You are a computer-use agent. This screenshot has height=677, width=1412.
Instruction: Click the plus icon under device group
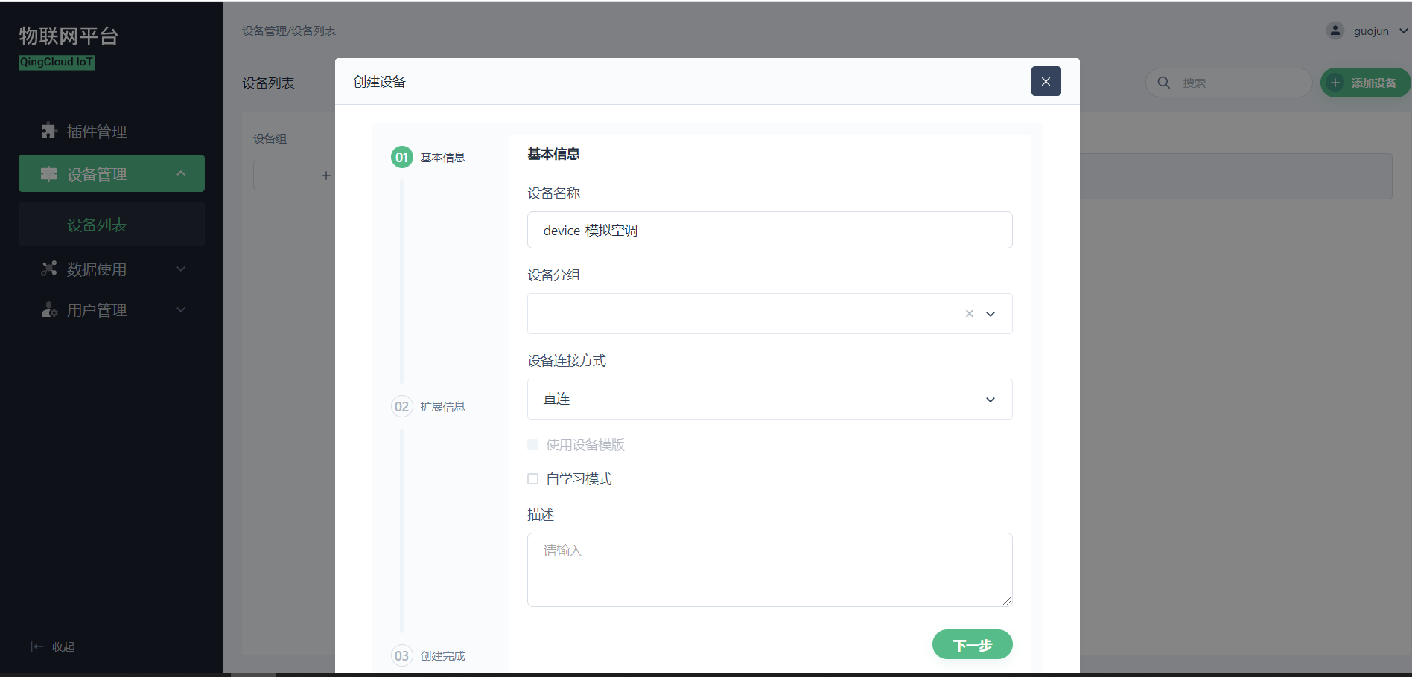click(325, 176)
